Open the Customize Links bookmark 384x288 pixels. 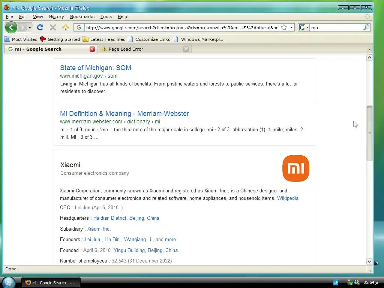coord(149,39)
